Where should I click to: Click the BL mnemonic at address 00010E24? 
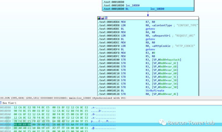pos(123,91)
